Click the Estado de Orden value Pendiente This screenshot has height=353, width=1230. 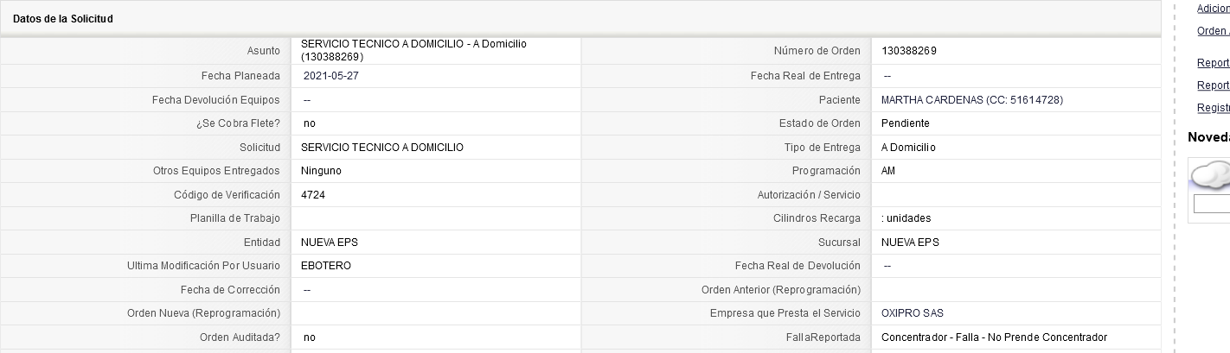(x=905, y=123)
